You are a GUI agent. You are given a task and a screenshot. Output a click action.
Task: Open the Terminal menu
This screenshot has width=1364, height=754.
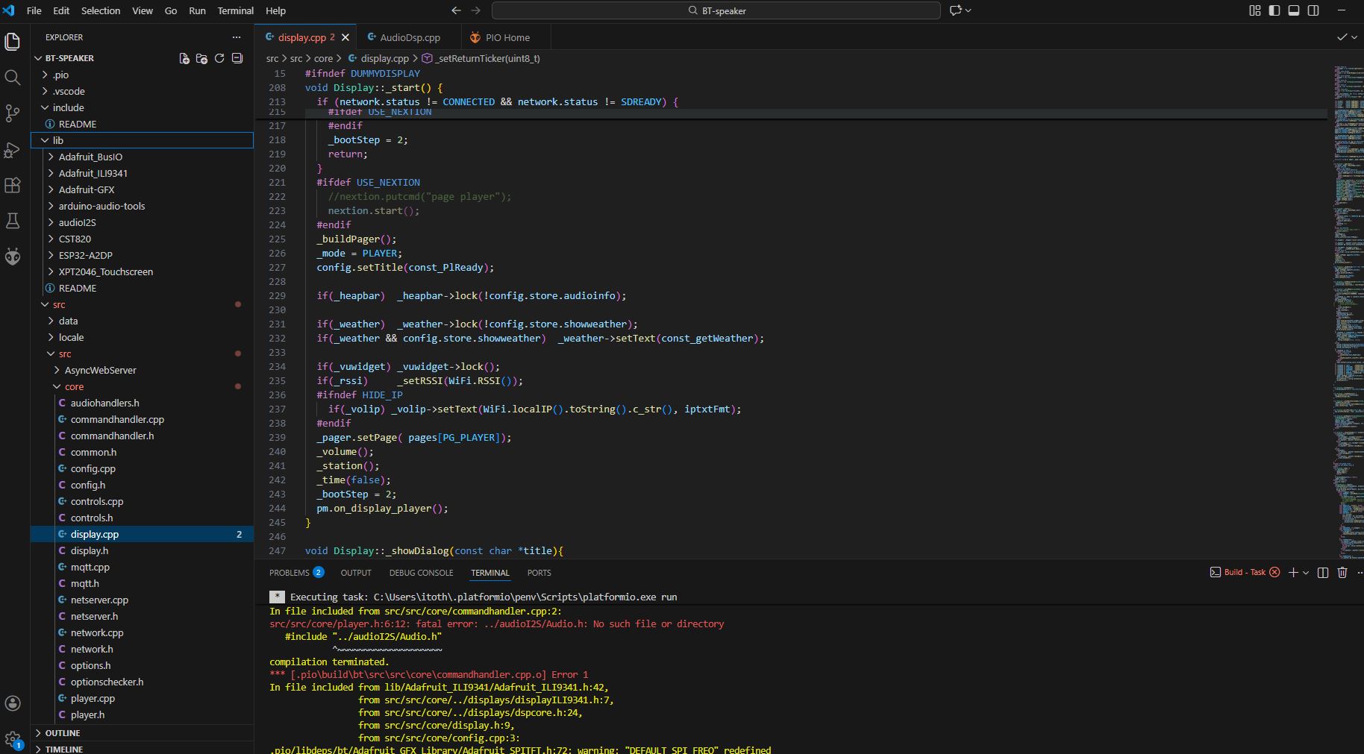tap(235, 10)
